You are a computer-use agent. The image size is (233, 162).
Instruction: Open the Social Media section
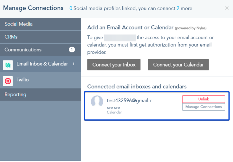click(18, 24)
